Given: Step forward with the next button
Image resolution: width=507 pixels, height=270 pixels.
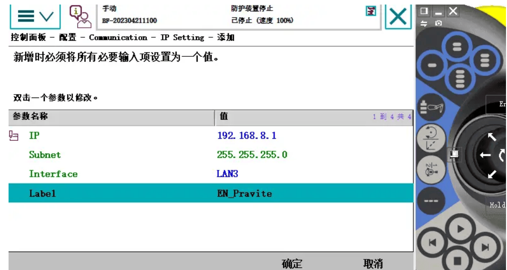Looking at the screenshot, I should 485,247.
